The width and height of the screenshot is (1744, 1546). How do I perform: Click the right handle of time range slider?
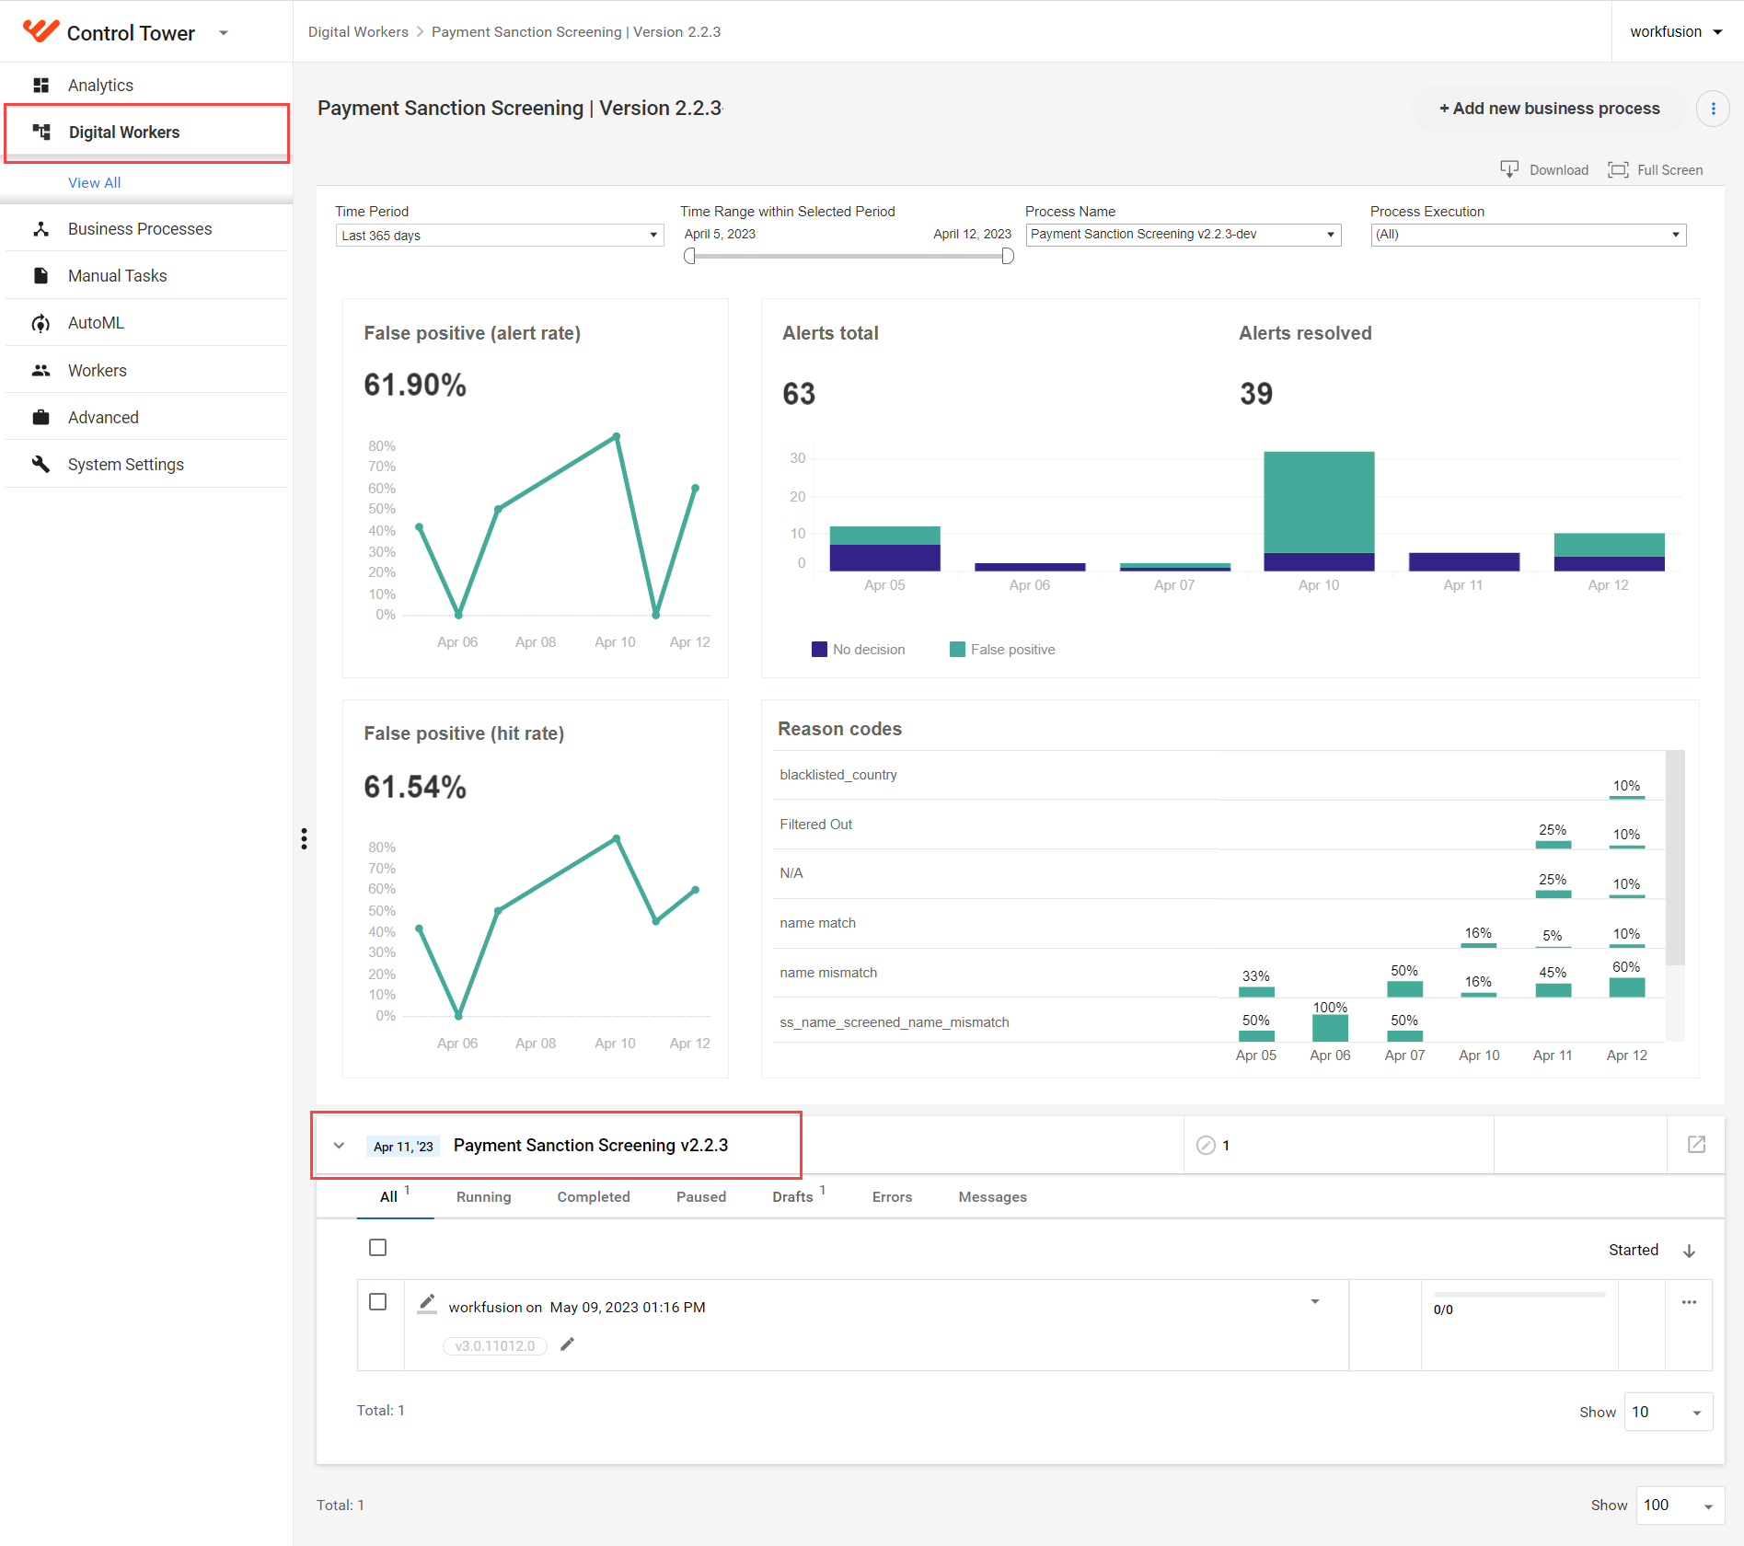click(1008, 257)
